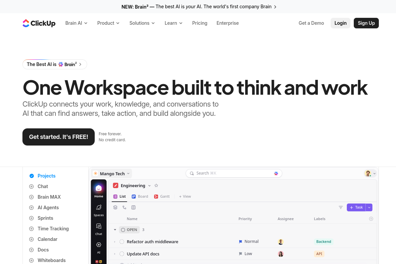Click the columns icon in the list toolbar
396x264 pixels.
[x=134, y=208]
